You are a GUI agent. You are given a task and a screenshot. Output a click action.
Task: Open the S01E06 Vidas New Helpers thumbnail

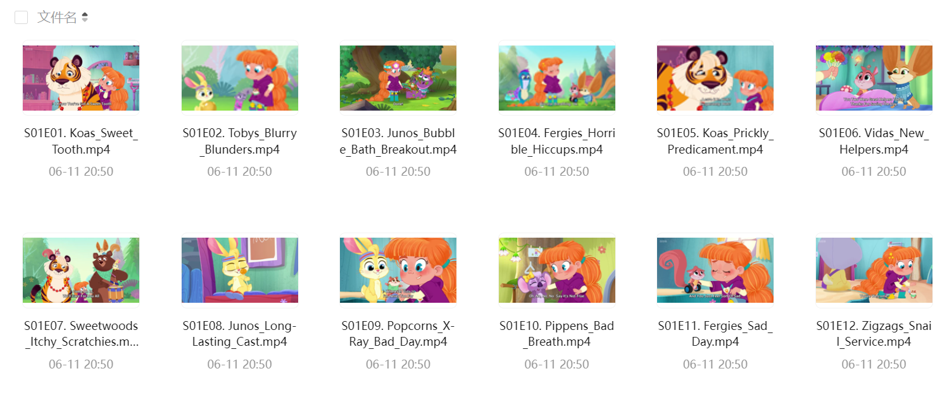(874, 78)
